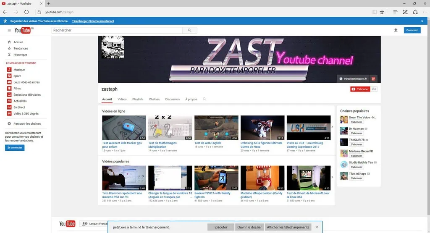The image size is (430, 233).
Task: Open the YouTube hamburger guide menu
Action: [9, 30]
